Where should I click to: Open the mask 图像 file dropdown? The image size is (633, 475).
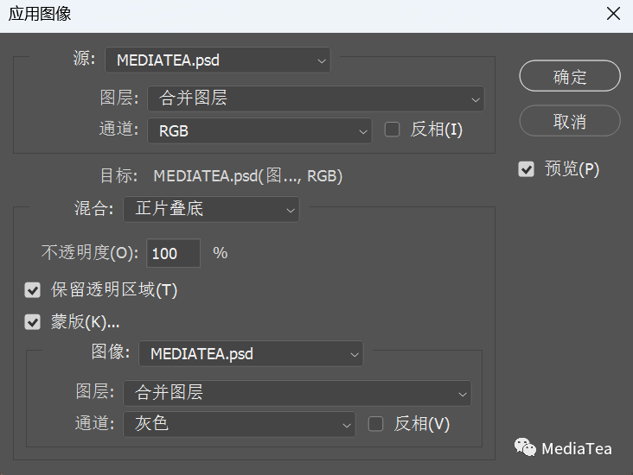pos(251,353)
